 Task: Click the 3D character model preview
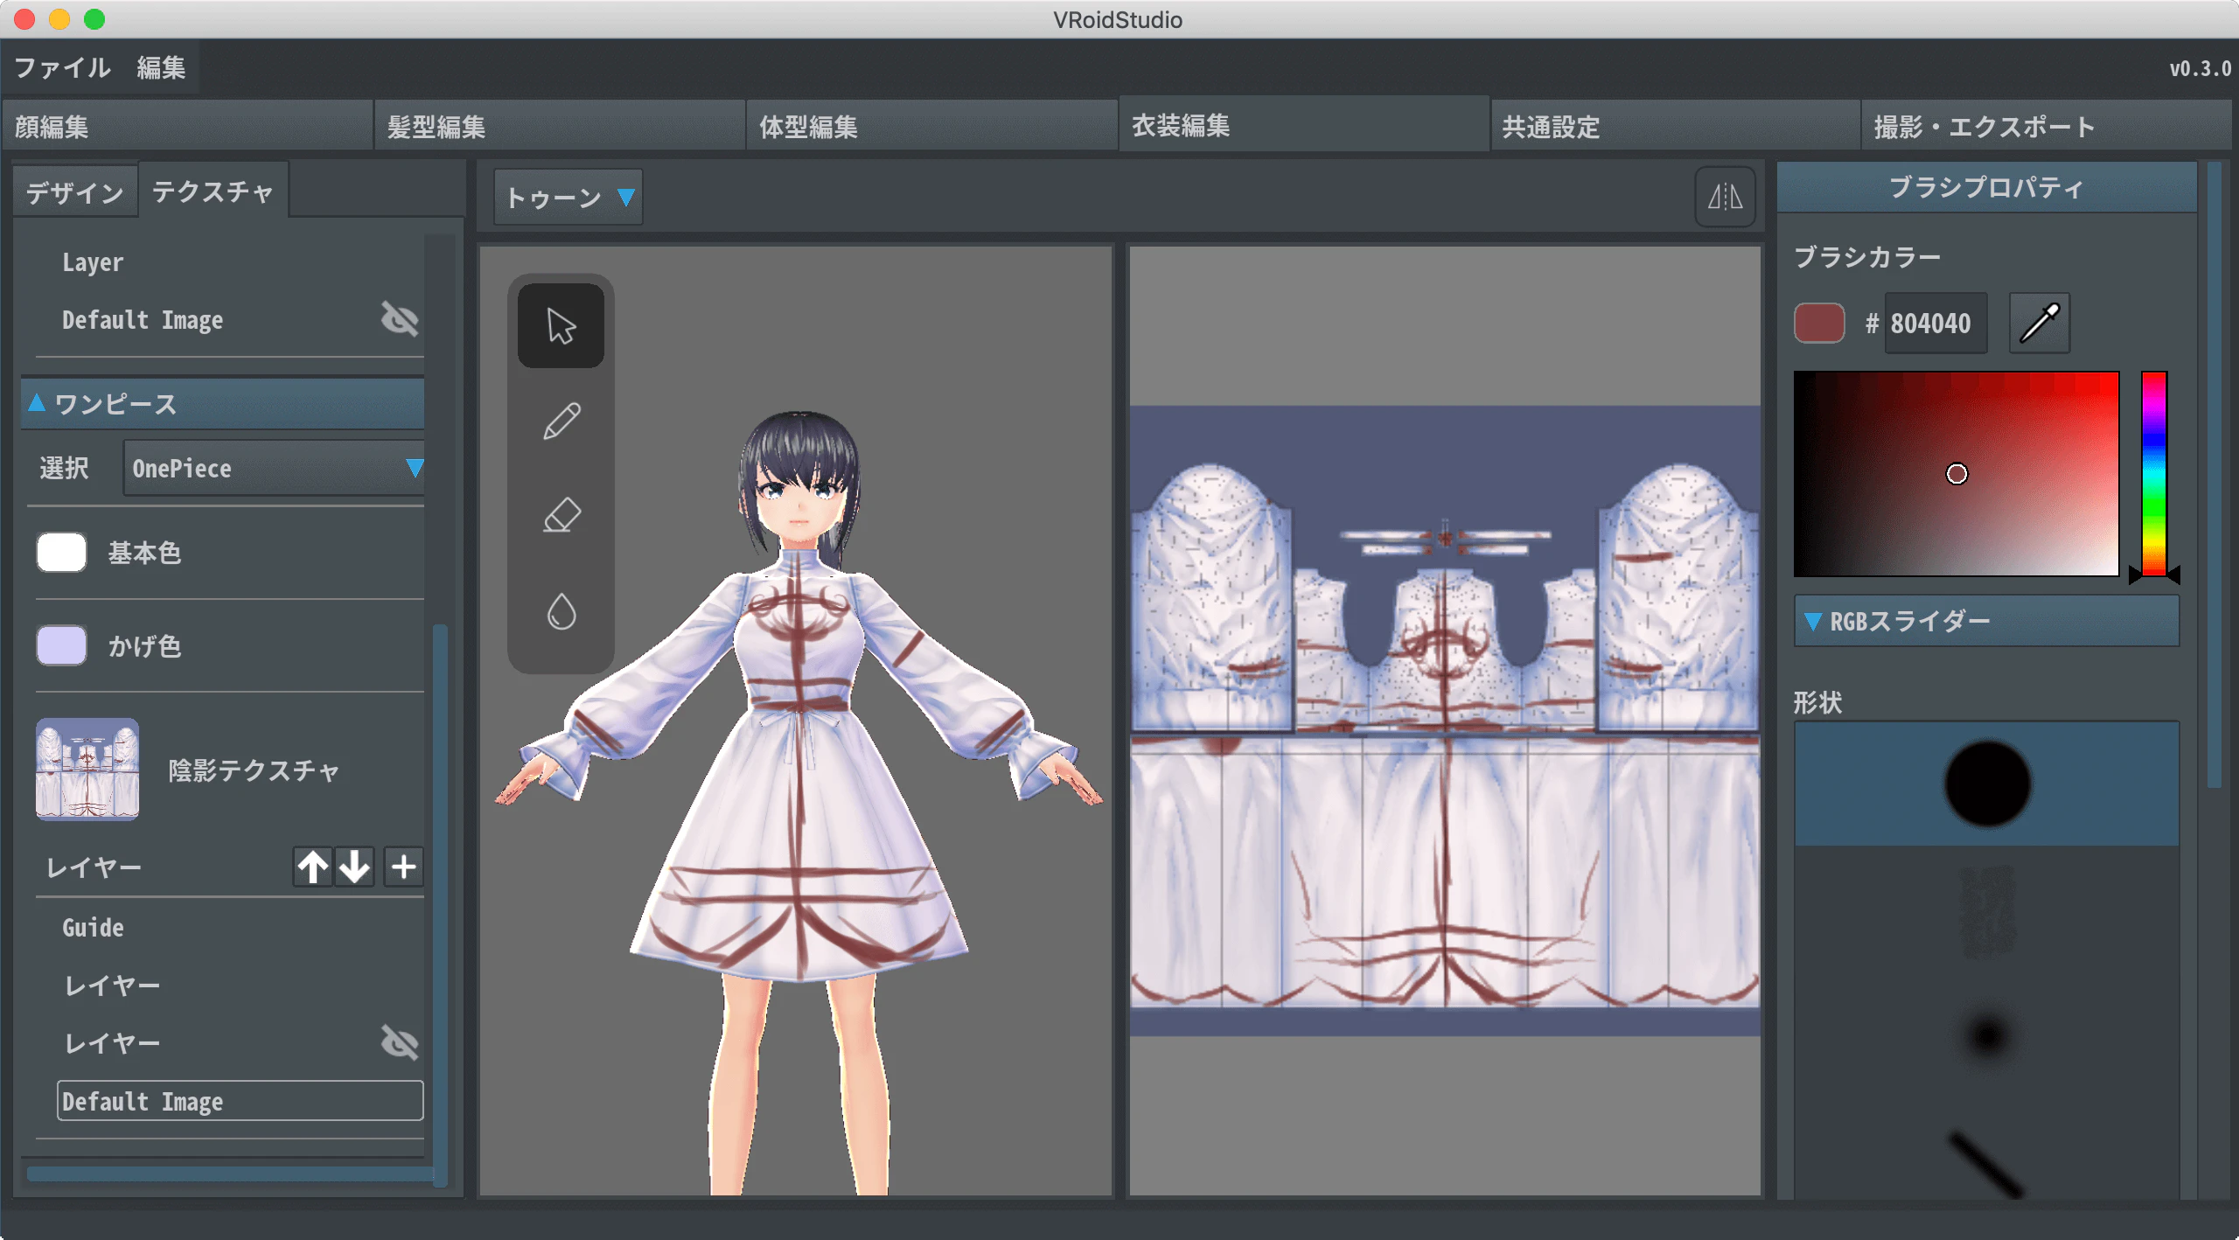pyautogui.click(x=796, y=720)
